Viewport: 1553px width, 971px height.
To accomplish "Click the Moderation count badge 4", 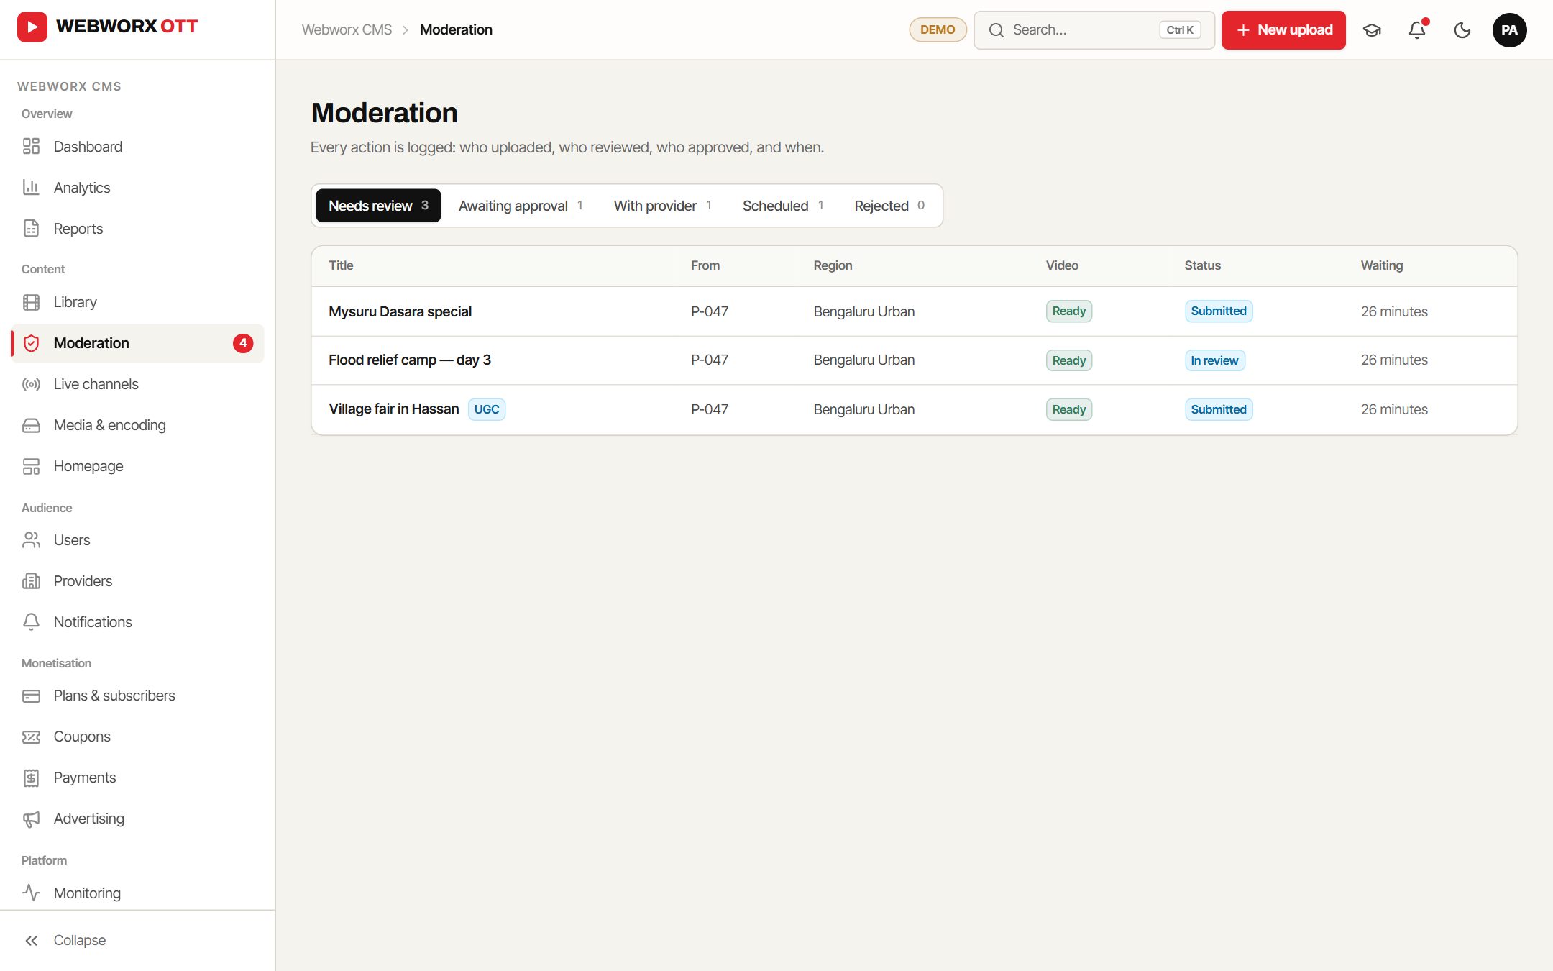I will coord(243,343).
